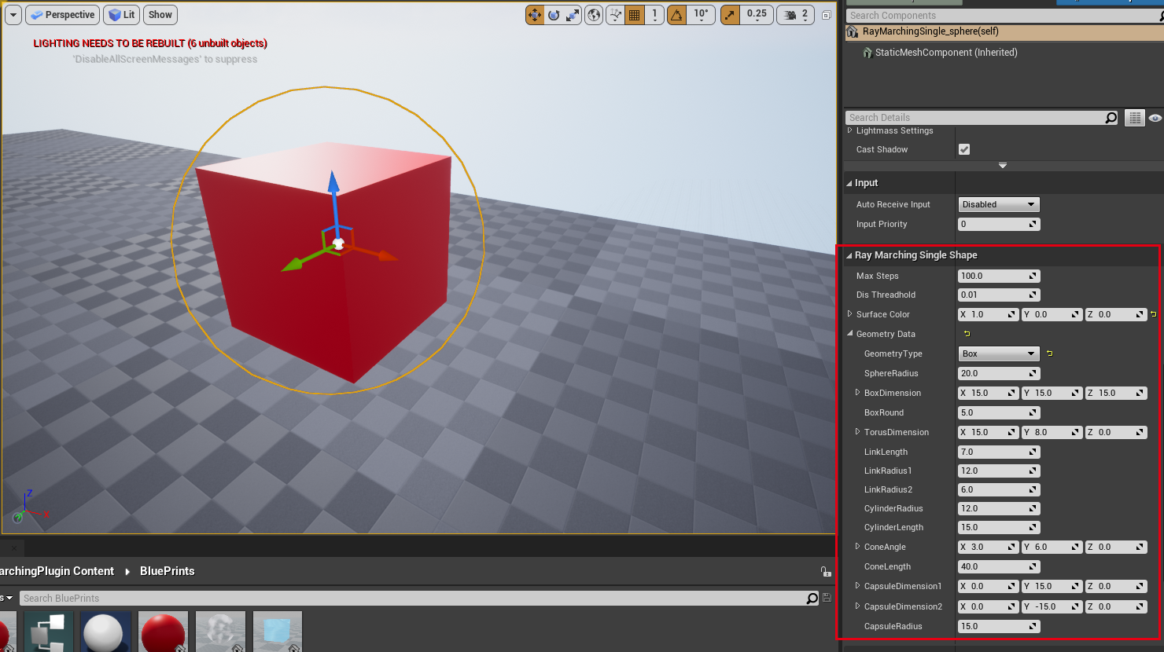Image resolution: width=1164 pixels, height=652 pixels.
Task: Click the Search Components field
Action: [x=1004, y=16]
